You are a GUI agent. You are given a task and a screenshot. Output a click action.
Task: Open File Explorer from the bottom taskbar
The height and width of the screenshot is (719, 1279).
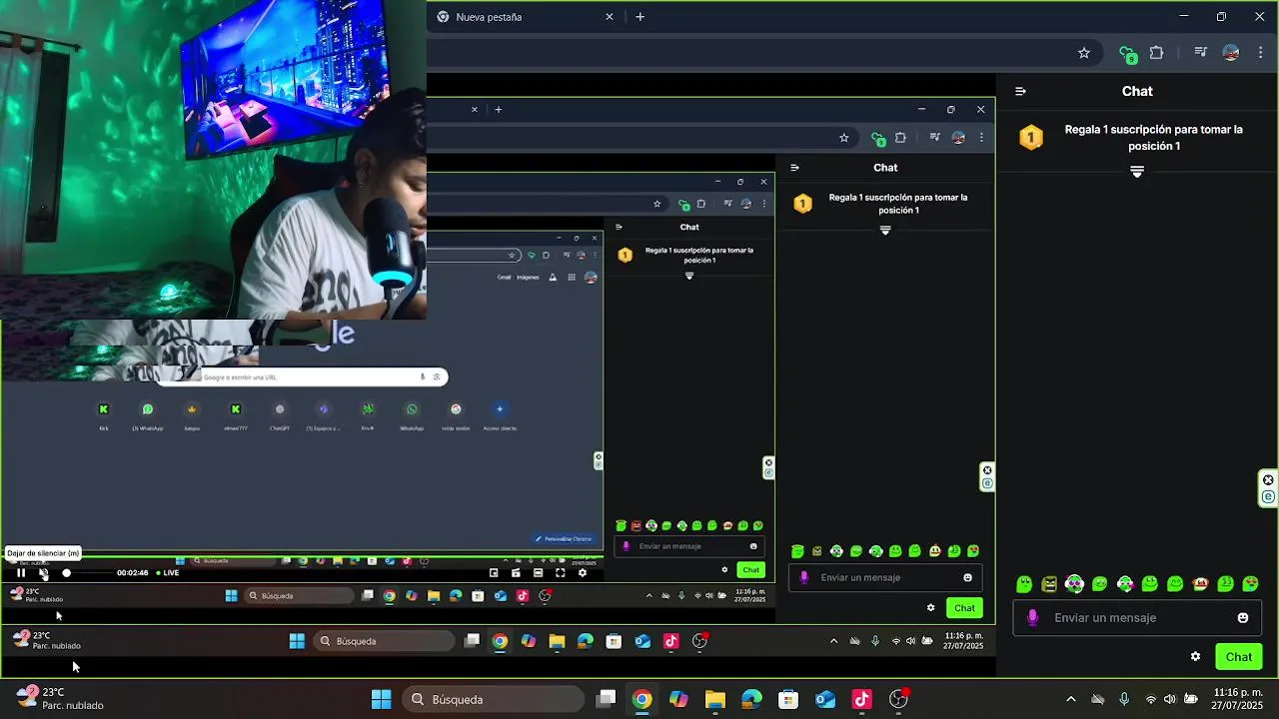(x=715, y=699)
